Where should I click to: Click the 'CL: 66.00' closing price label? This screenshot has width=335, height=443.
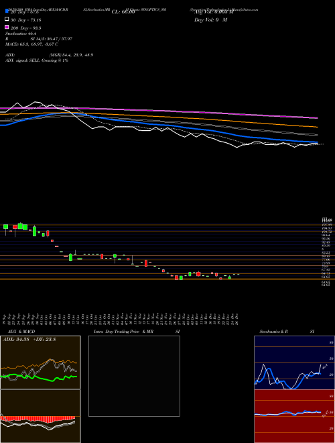(123, 12)
